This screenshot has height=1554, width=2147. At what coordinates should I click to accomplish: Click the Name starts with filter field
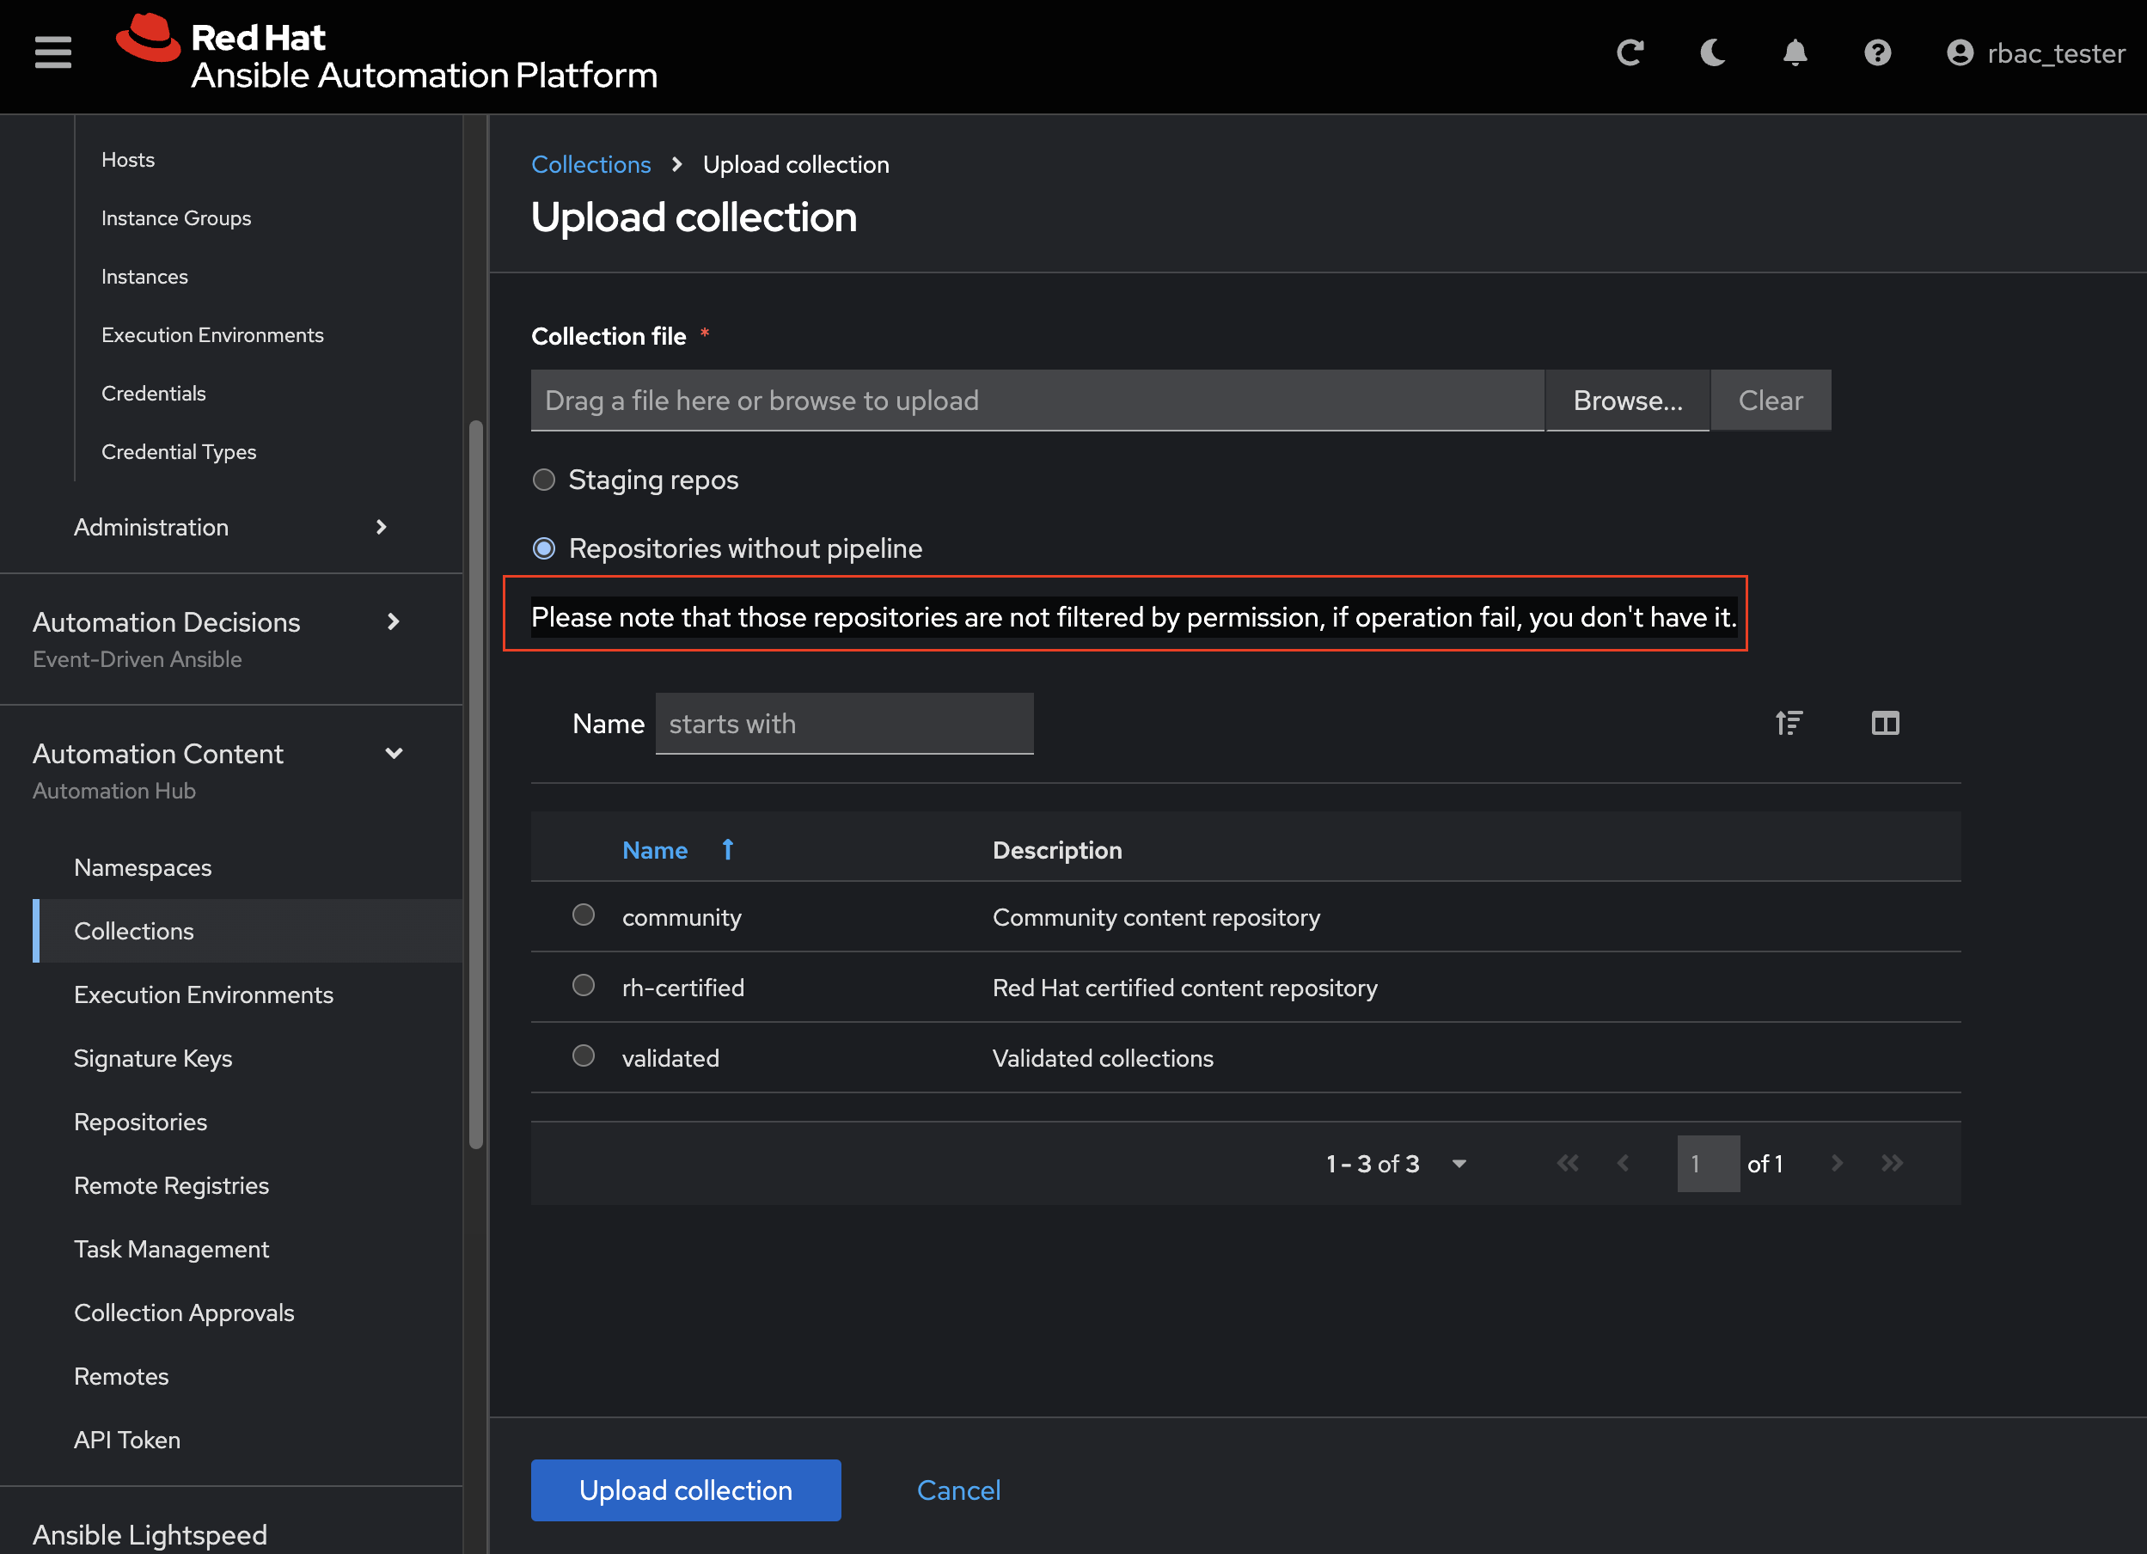click(x=843, y=724)
